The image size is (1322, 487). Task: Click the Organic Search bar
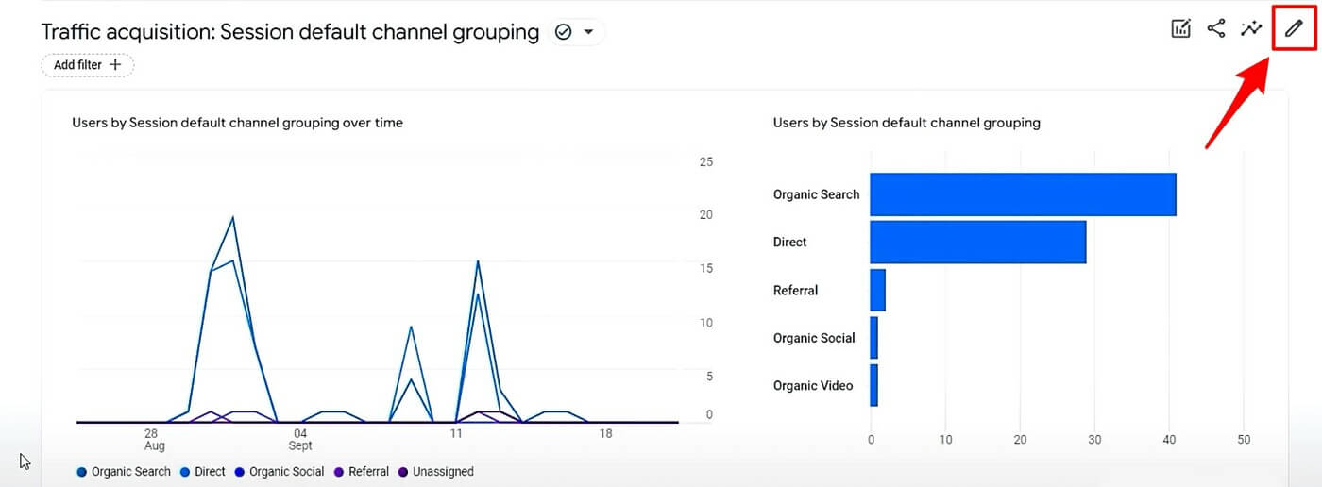pos(1022,194)
